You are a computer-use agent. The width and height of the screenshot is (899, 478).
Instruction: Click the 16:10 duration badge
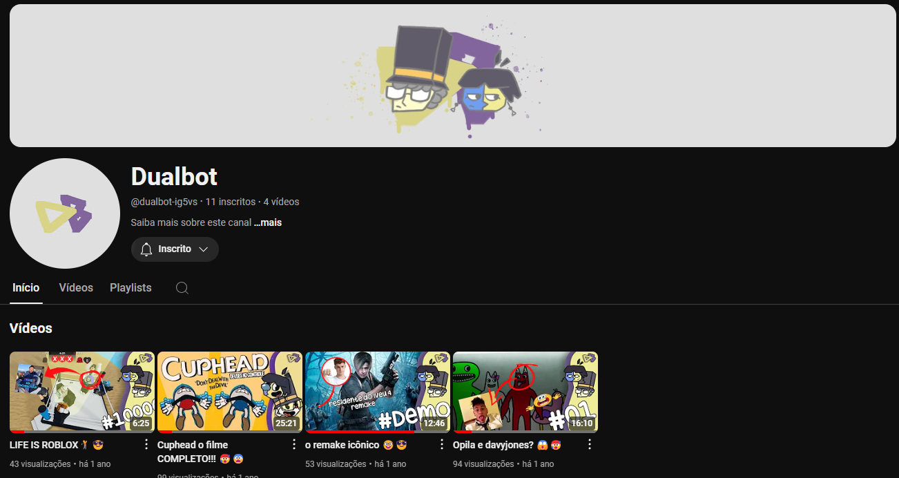(582, 423)
